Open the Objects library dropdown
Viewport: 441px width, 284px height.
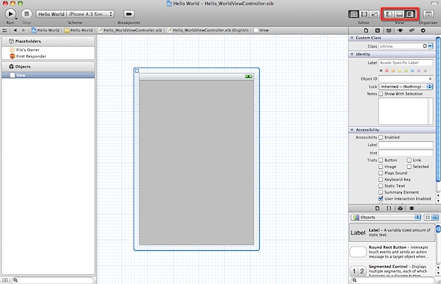[386, 217]
